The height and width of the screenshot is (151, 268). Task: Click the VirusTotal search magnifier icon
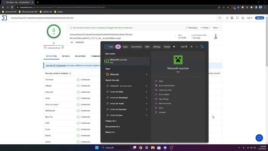[x=220, y=18]
